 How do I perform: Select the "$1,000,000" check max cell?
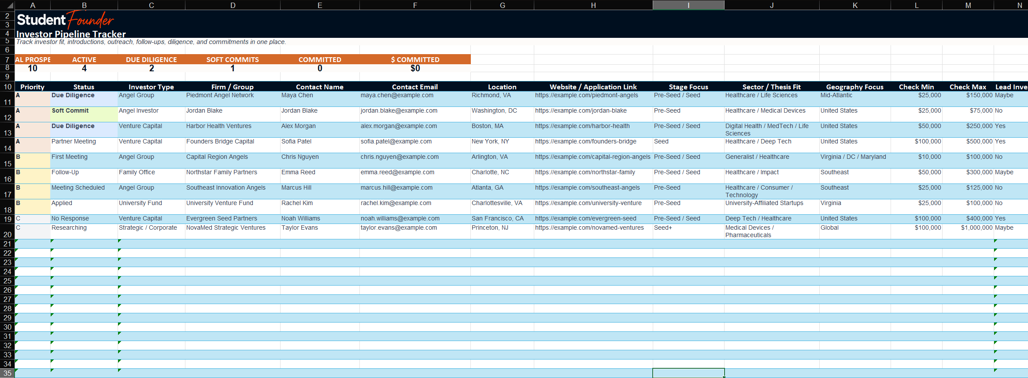[968, 231]
